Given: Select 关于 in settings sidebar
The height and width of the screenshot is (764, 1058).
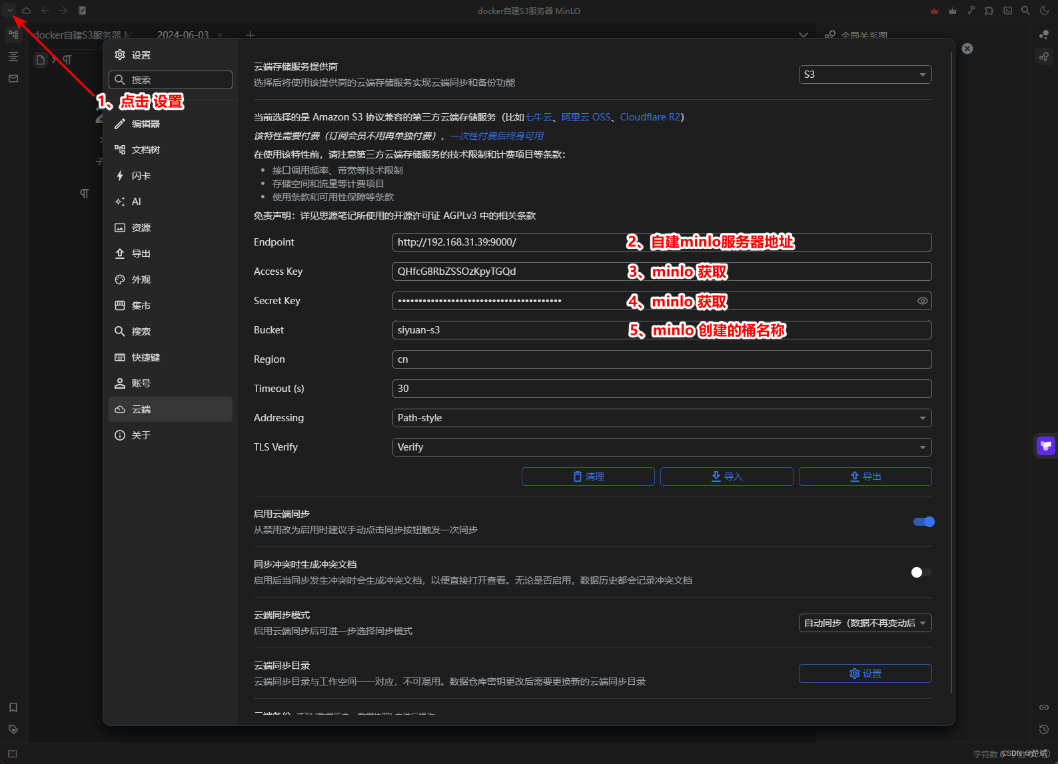Looking at the screenshot, I should pos(171,435).
